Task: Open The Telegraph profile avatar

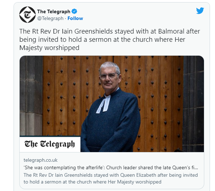Action: click(27, 15)
